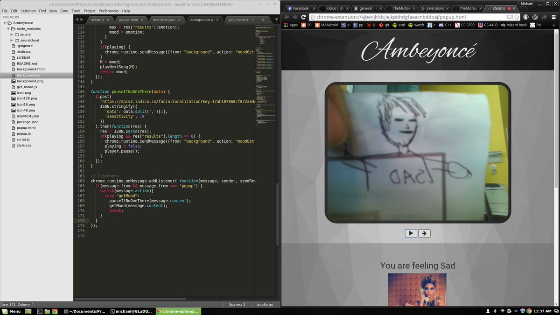Open the Project menu in Sublime Text
Viewport: 560px width, 315px height.
point(90,11)
